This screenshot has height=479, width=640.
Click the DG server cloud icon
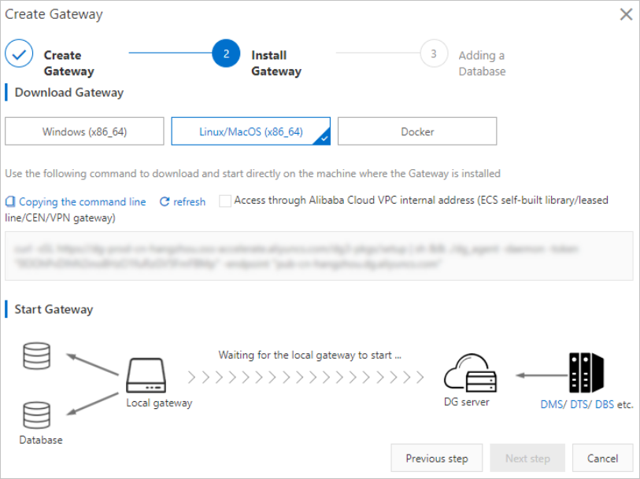pyautogui.click(x=470, y=373)
